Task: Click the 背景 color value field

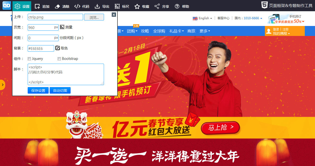Action: point(41,48)
